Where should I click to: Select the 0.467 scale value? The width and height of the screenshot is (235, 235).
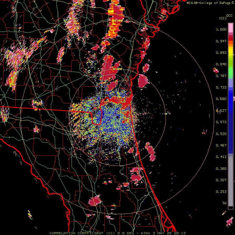[221, 145]
